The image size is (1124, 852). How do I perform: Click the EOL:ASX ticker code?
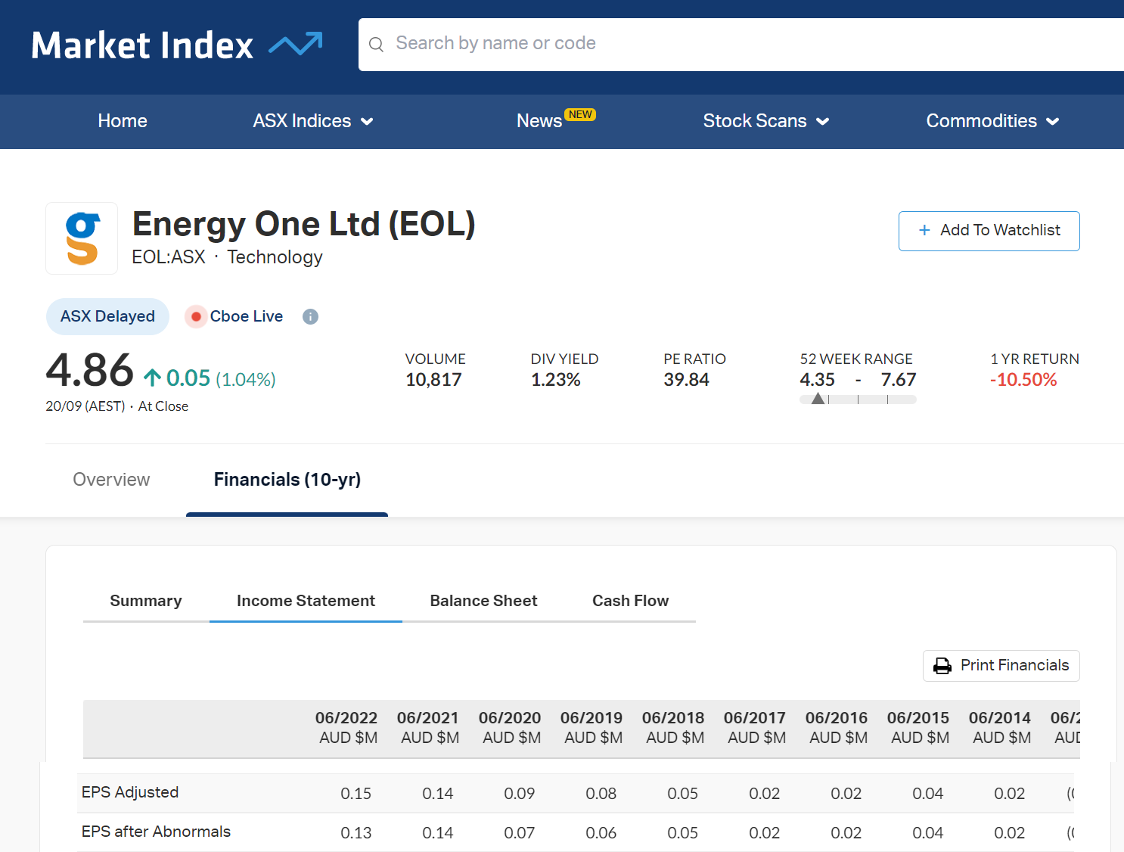(169, 257)
